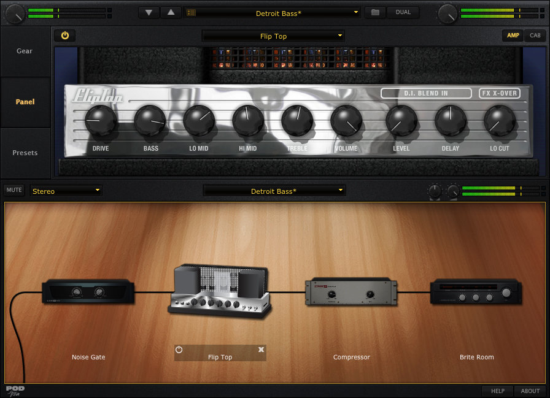Open the Stereo input mode dropdown
The height and width of the screenshot is (398, 550).
click(x=66, y=191)
